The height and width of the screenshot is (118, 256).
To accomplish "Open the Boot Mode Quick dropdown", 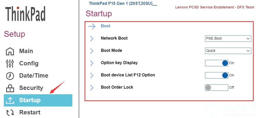I will coord(228,51).
